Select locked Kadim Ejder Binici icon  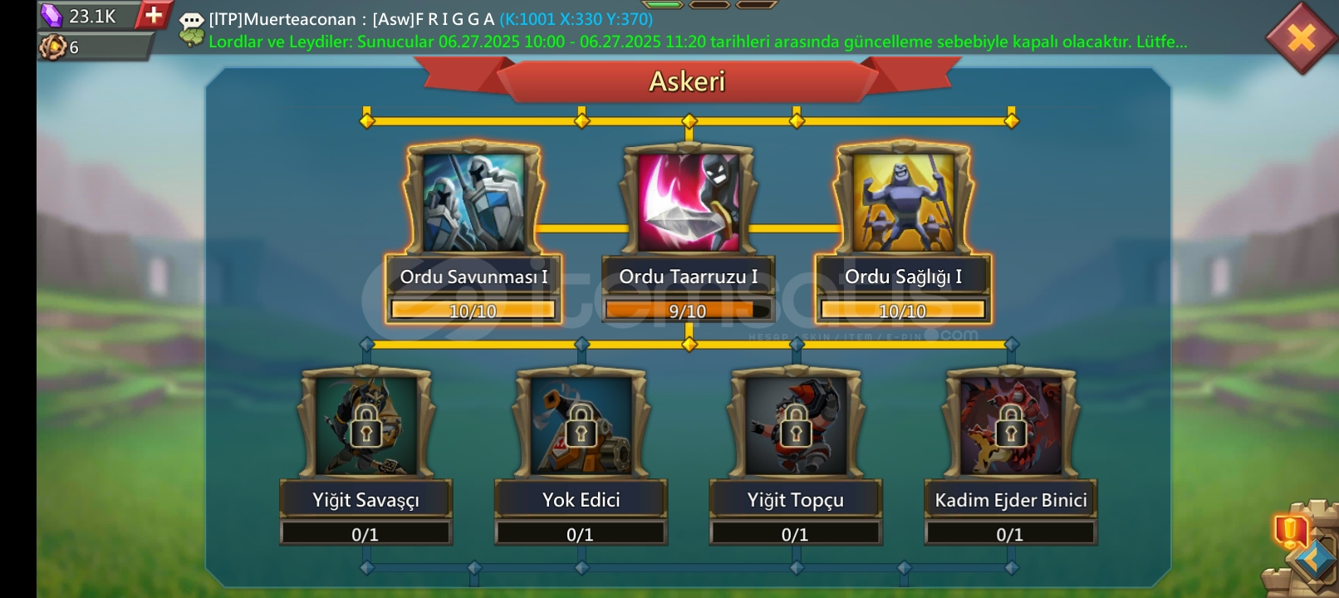click(1011, 425)
